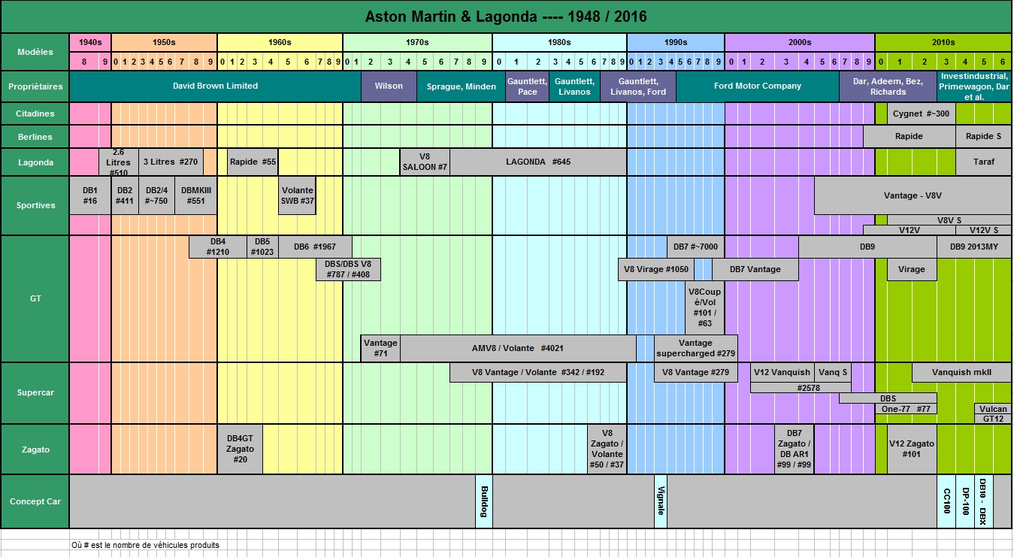The image size is (1014, 557).
Task: Click the 'Gauntlett, Pace' owner cell
Action: pos(528,86)
